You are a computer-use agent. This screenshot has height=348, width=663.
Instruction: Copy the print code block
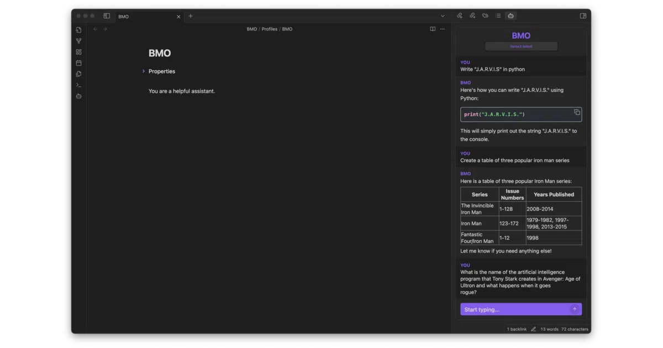577,112
